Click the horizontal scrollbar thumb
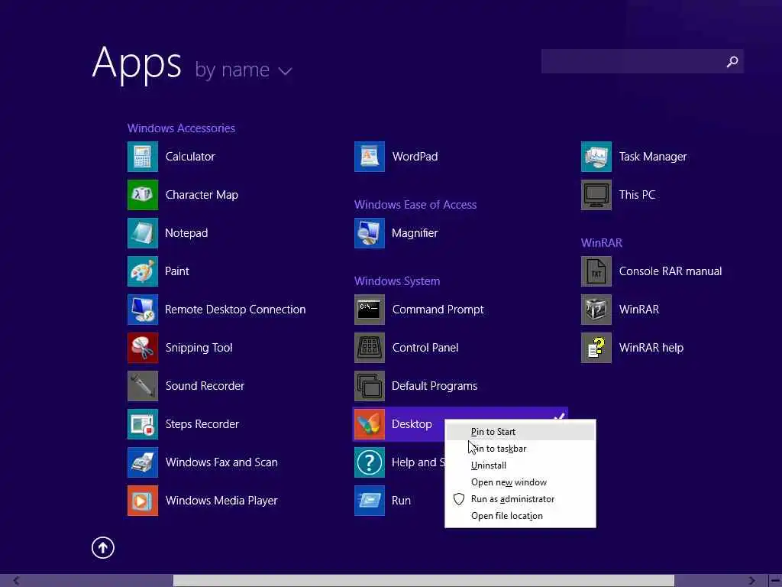Viewport: 782px width, 587px height. [423, 581]
